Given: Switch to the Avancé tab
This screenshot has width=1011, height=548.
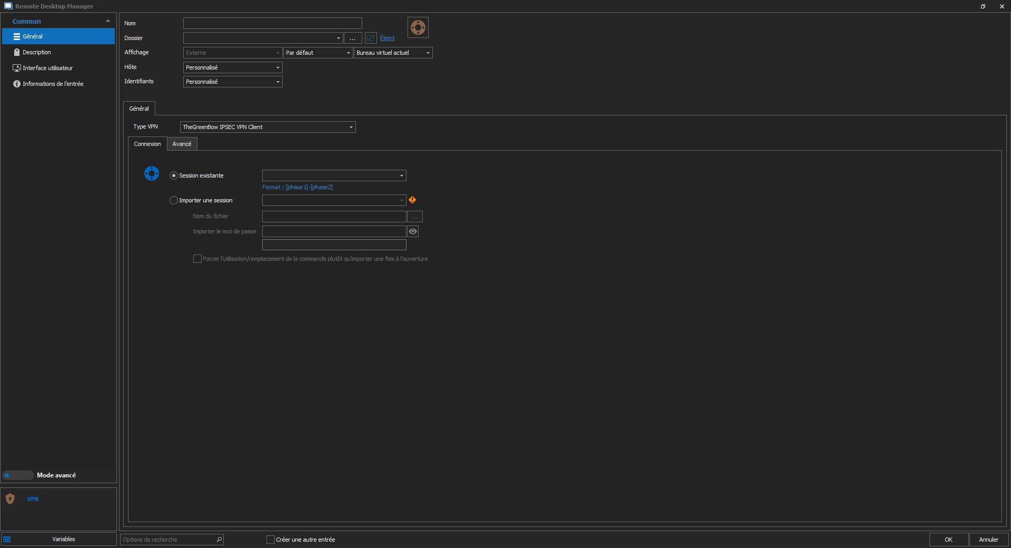Looking at the screenshot, I should (x=182, y=144).
